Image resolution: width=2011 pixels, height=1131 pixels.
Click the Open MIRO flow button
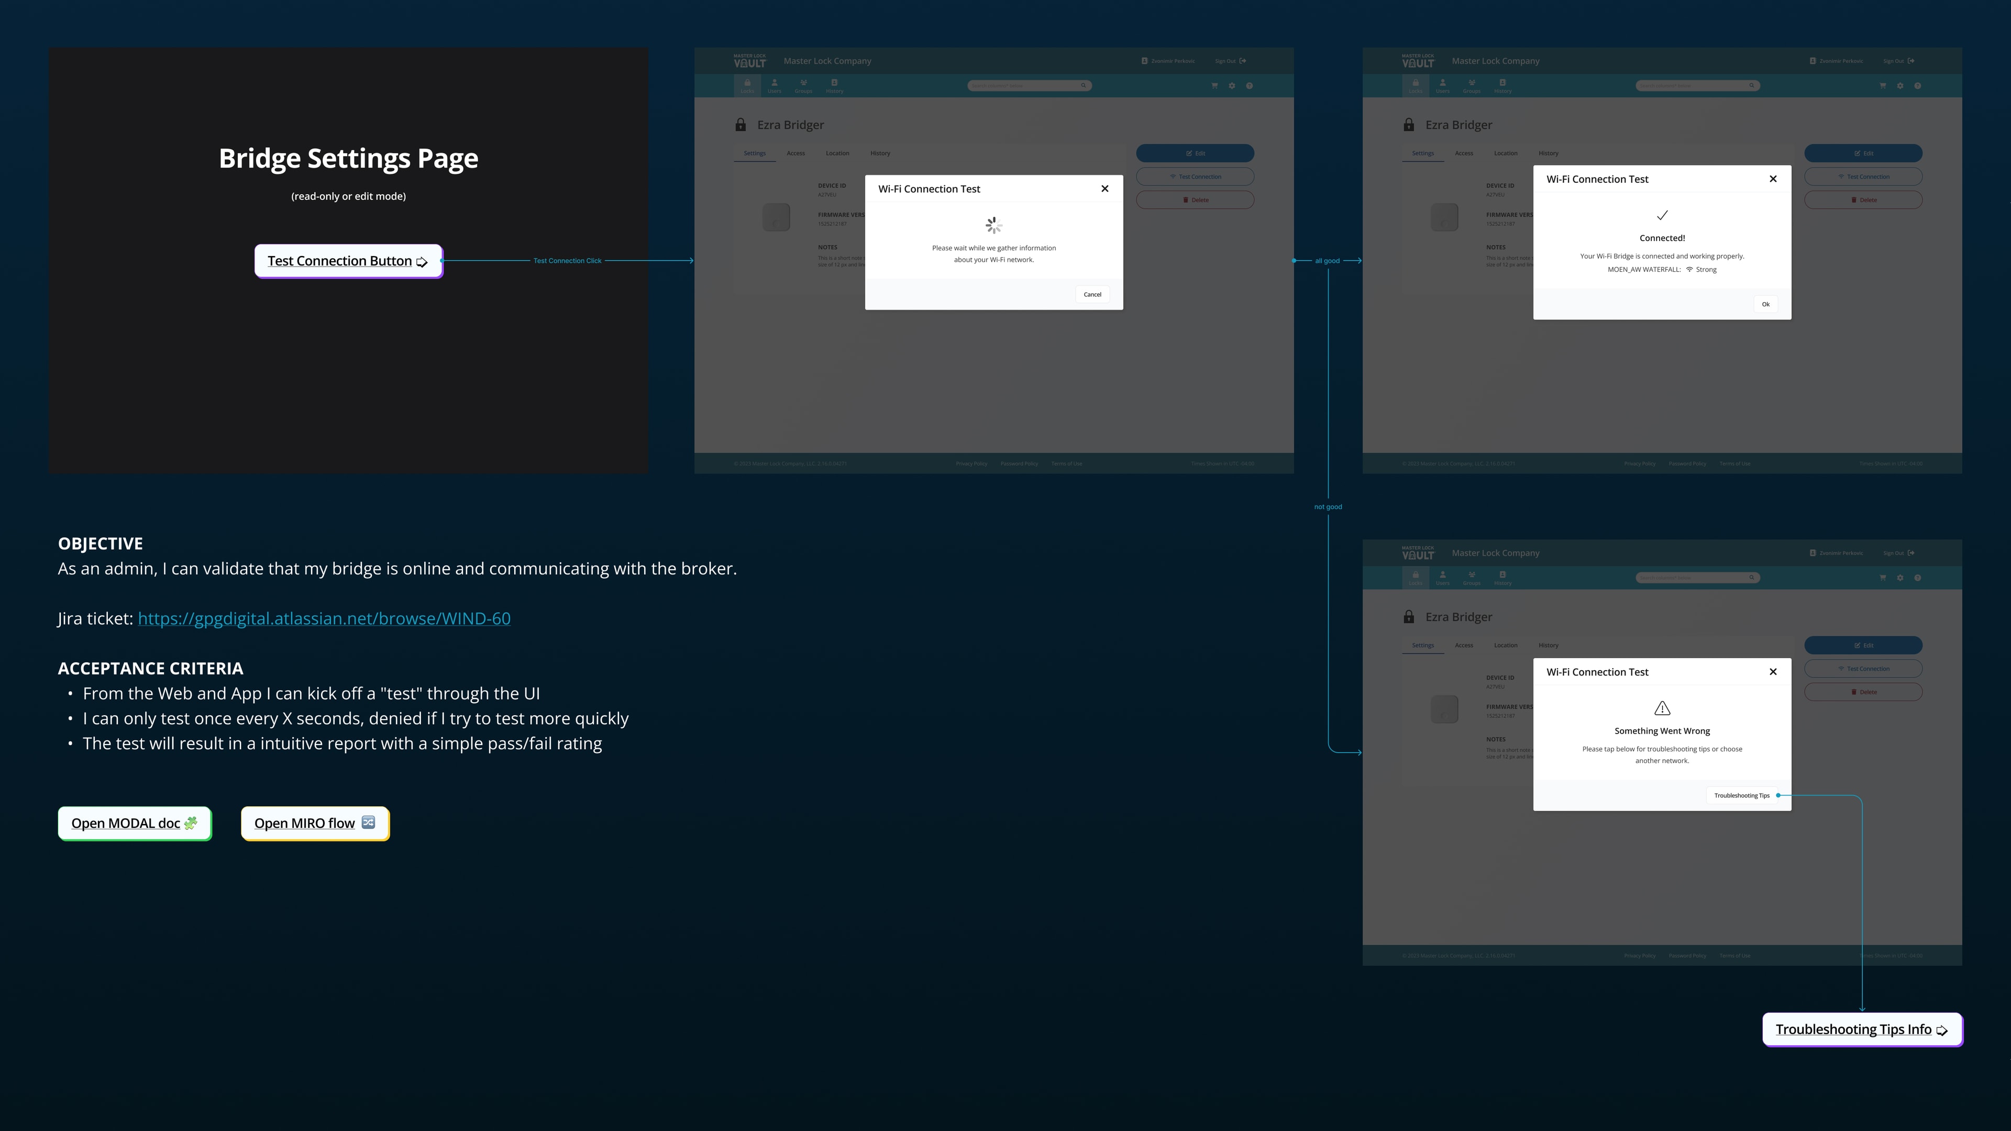pyautogui.click(x=315, y=824)
